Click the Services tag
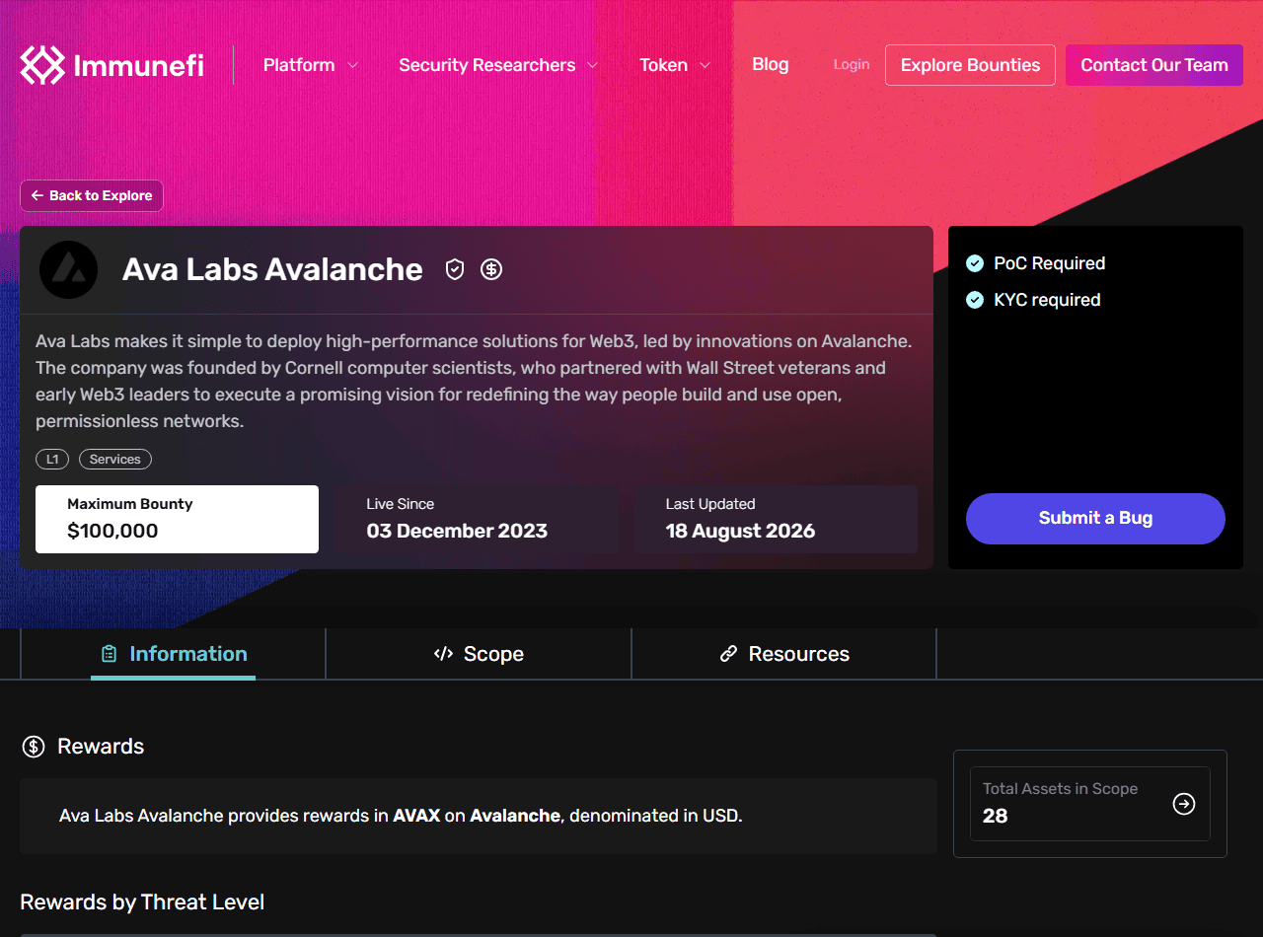The height and width of the screenshot is (937, 1263). 115,460
